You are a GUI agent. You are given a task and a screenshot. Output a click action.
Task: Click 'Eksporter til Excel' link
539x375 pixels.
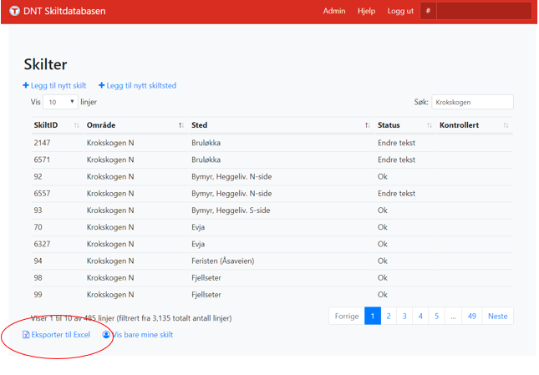point(60,334)
